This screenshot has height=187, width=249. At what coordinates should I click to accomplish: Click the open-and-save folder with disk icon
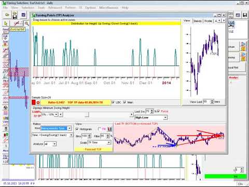pyautogui.click(x=15, y=15)
